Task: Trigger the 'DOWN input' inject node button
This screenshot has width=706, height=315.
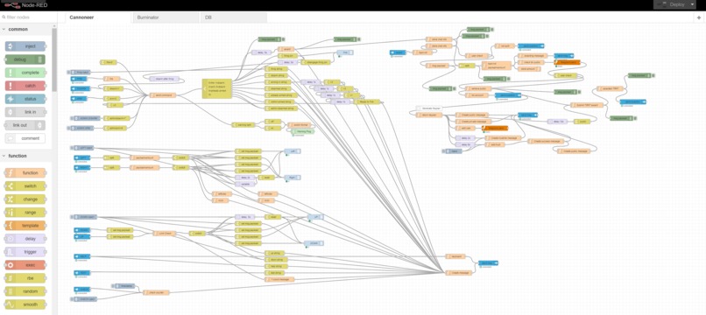Action: coord(72,217)
